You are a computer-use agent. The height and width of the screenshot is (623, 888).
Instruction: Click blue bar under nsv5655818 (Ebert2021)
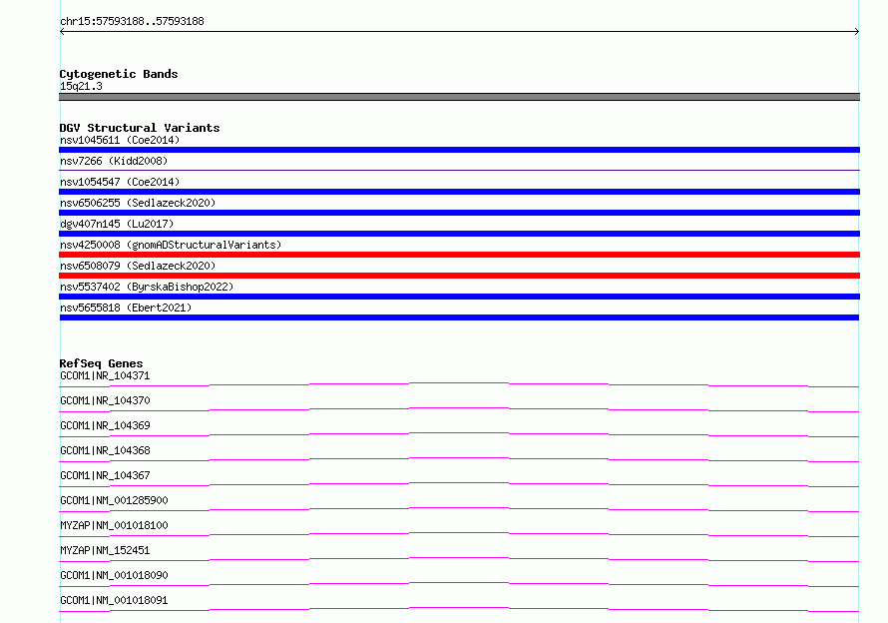point(459,317)
